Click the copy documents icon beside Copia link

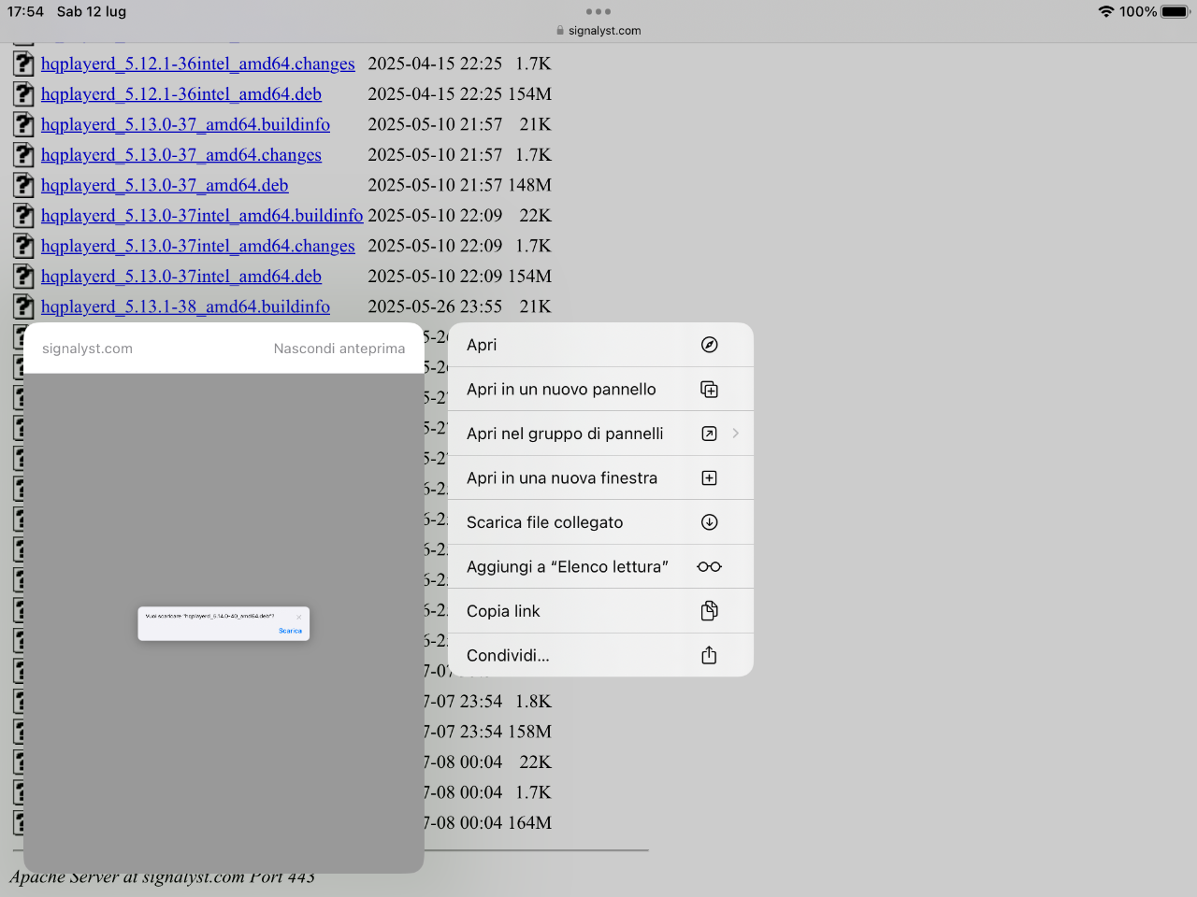[710, 611]
